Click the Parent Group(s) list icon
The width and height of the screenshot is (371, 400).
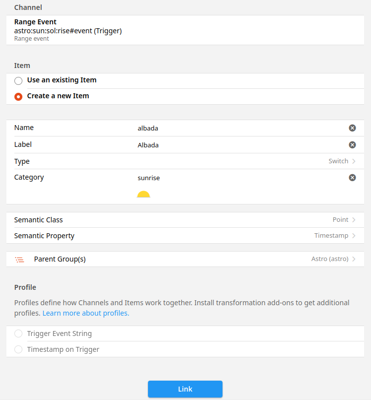pyautogui.click(x=19, y=259)
